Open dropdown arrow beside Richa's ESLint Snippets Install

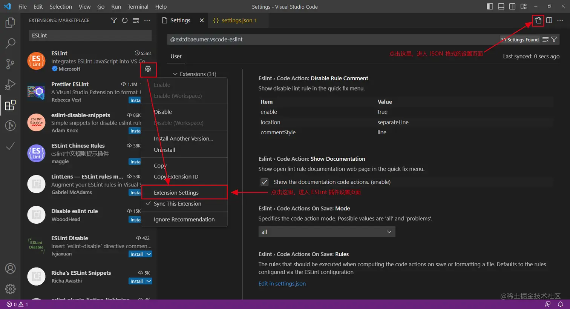(x=149, y=281)
